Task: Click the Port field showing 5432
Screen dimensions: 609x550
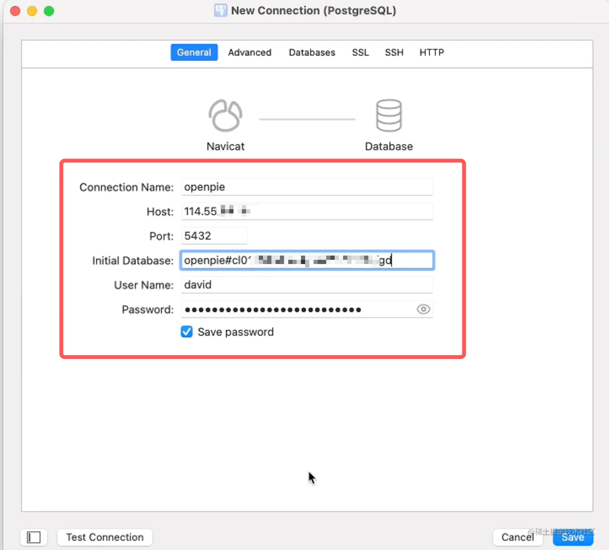Action: pos(214,236)
